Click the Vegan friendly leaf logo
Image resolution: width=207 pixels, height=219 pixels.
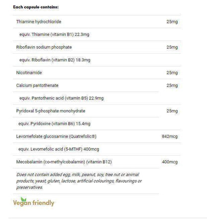33,202
